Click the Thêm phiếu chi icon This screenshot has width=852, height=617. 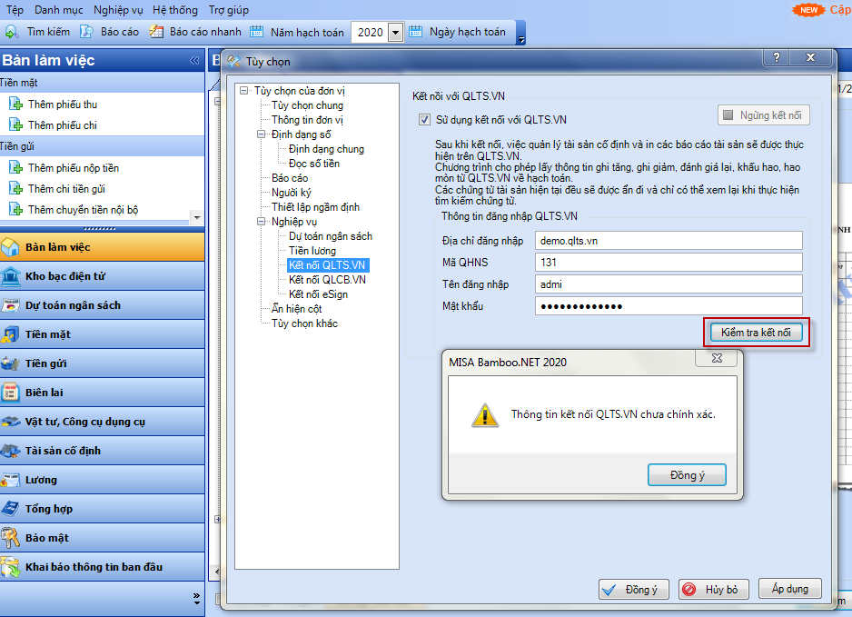[x=15, y=125]
